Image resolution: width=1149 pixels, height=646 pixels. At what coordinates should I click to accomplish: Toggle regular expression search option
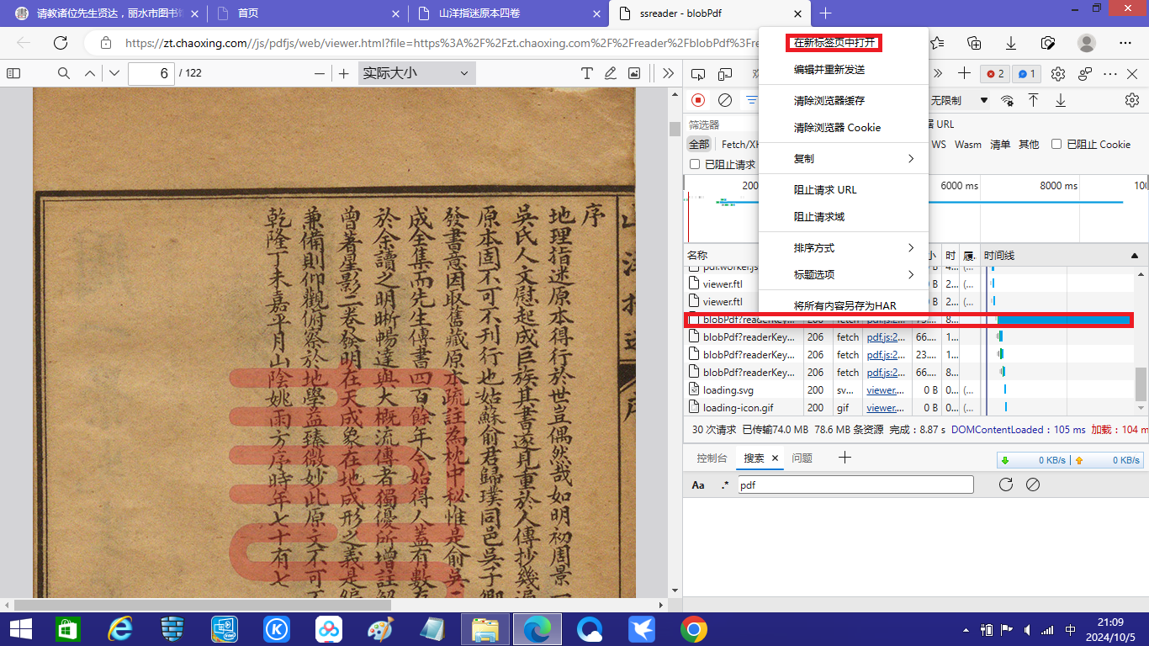[724, 484]
